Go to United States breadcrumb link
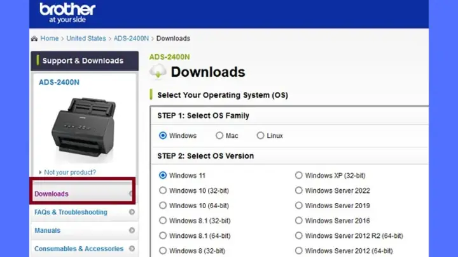 point(86,39)
